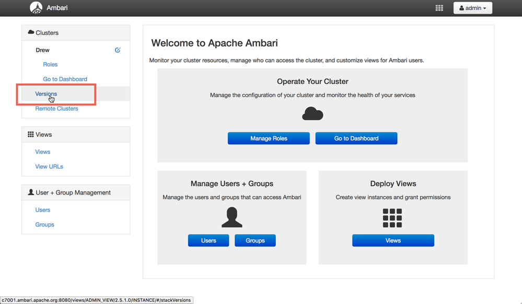Click the rename icon beside cluster Drew
The image size is (522, 304).
(x=118, y=50)
